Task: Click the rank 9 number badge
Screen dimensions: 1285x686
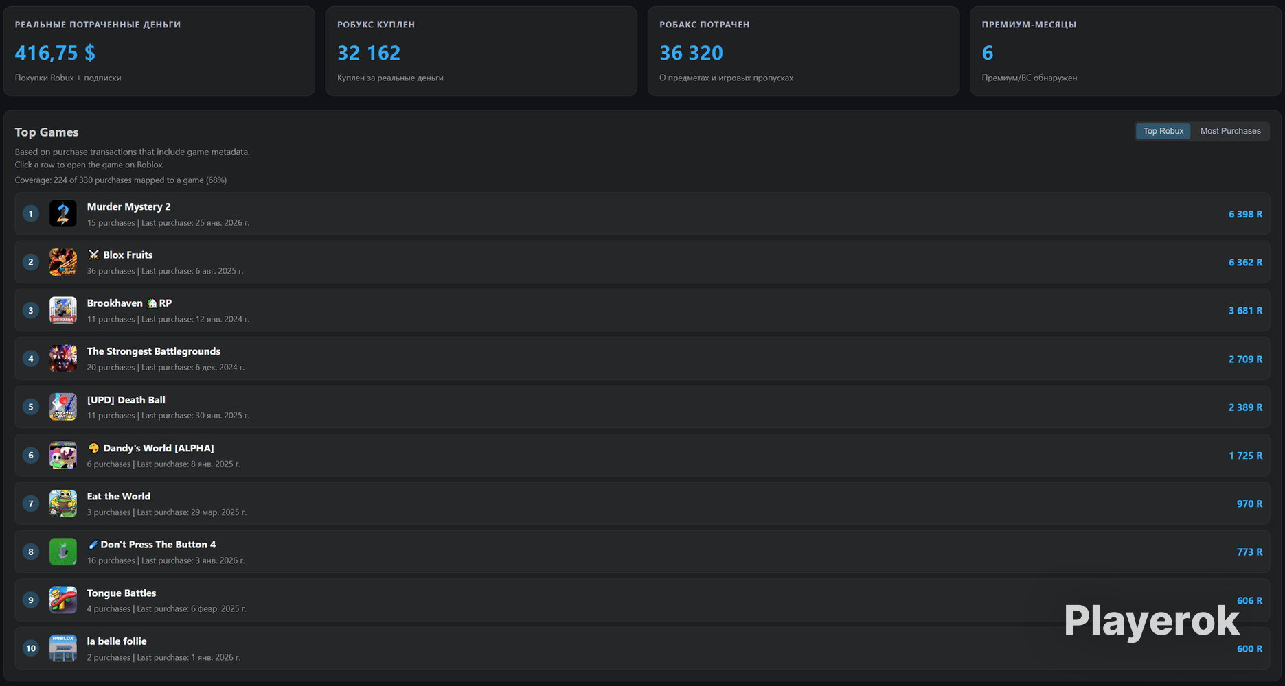Action: pyautogui.click(x=31, y=600)
